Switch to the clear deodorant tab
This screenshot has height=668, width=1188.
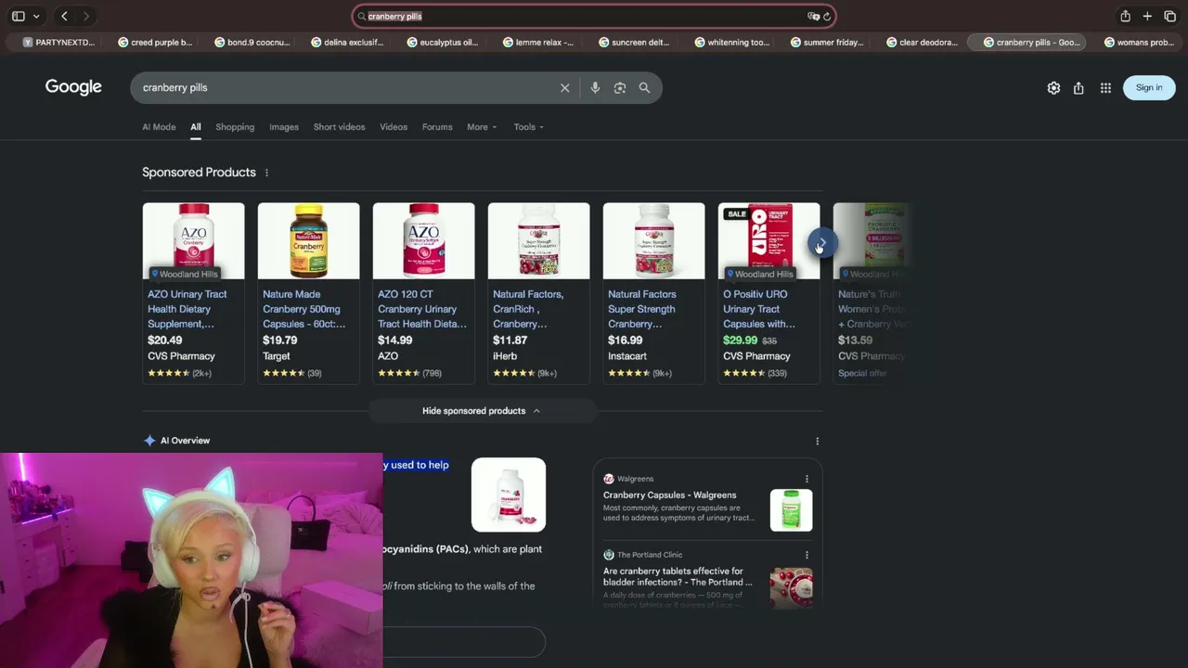tap(923, 42)
